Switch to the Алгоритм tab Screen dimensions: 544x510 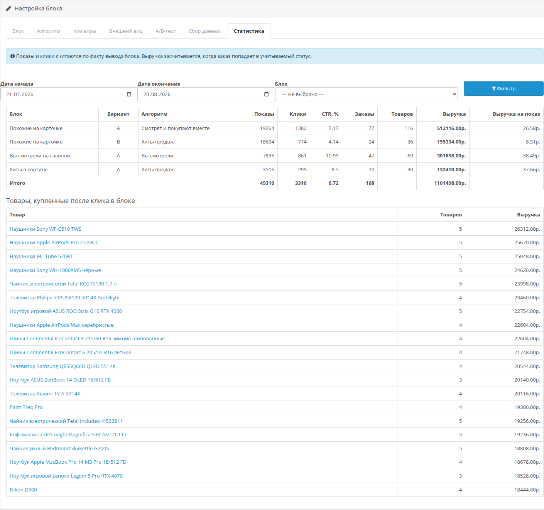(49, 31)
